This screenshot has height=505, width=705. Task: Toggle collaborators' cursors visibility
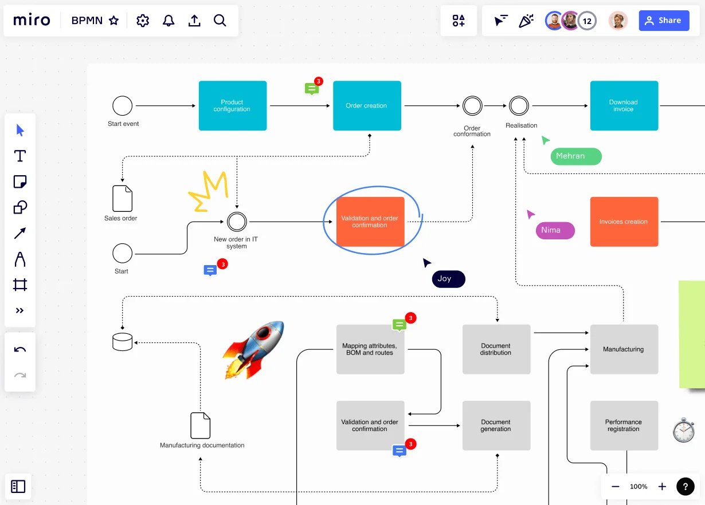[x=500, y=20]
